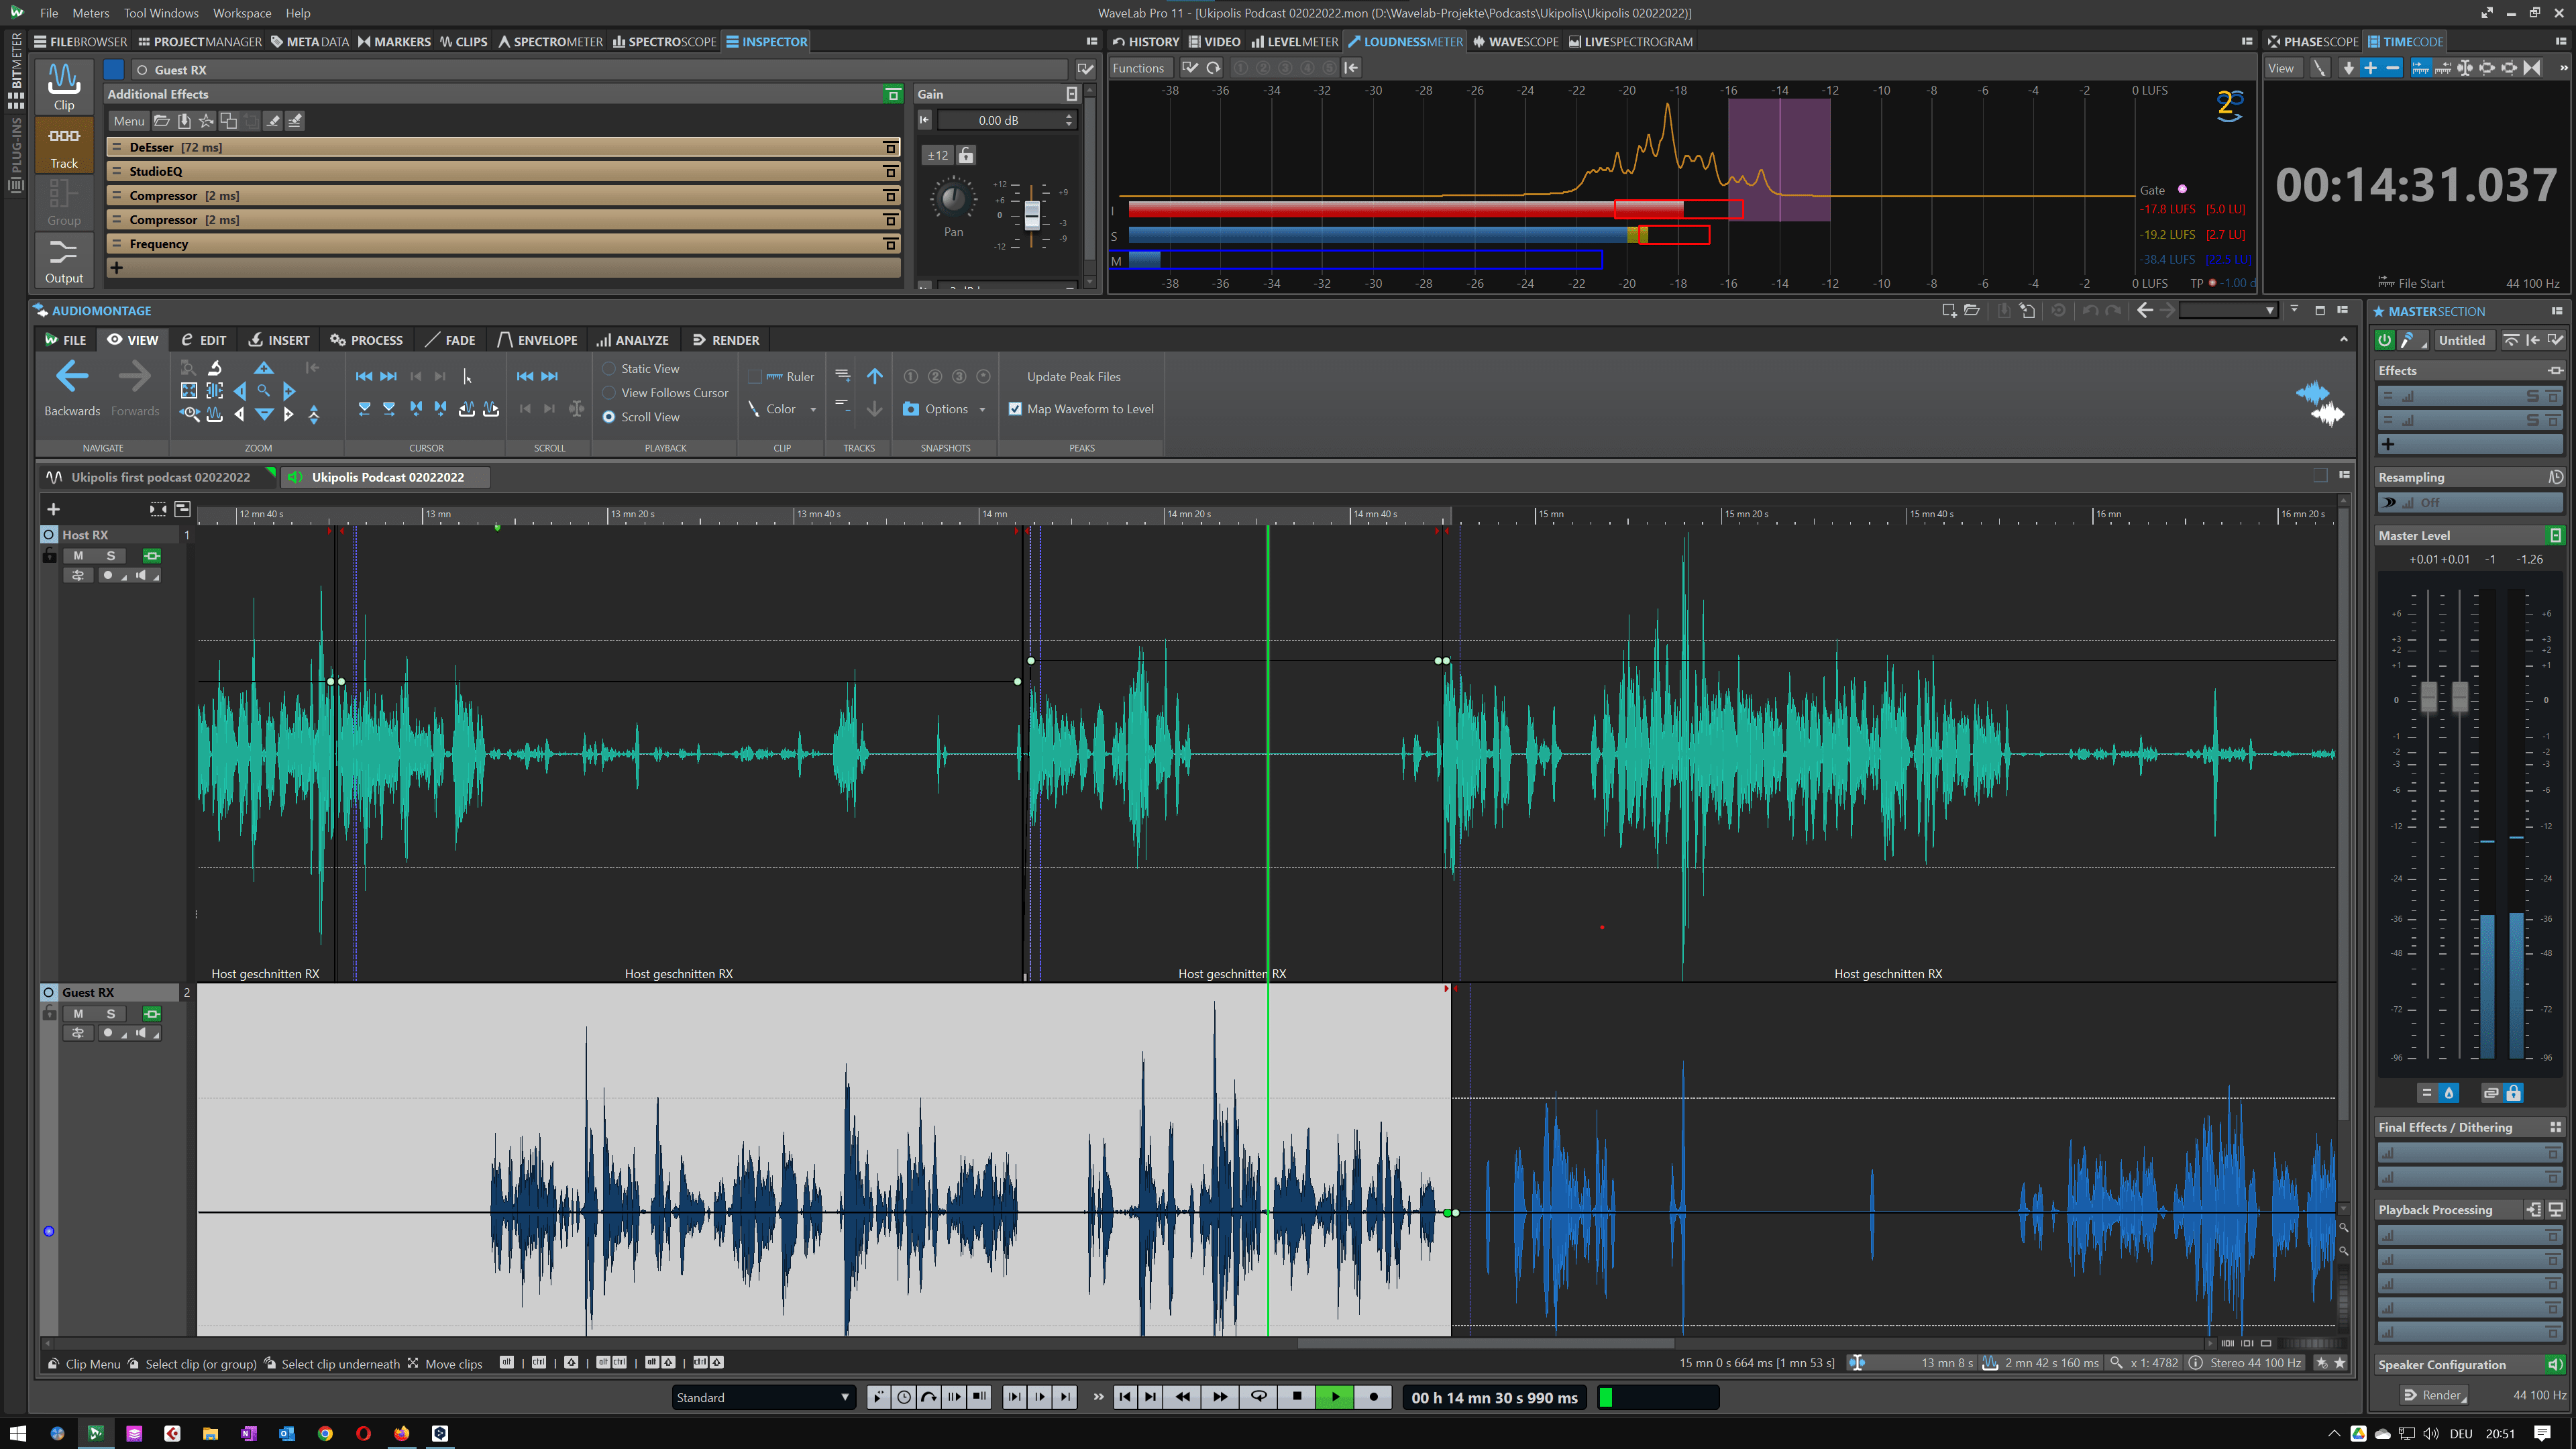The height and width of the screenshot is (1449, 2576).
Task: Click the Backwards navigate arrow
Action: tap(72, 378)
